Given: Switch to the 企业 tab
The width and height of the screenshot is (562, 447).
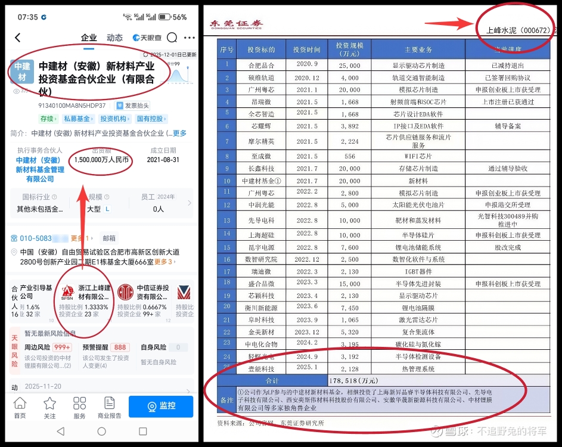Looking at the screenshot, I should [x=89, y=38].
